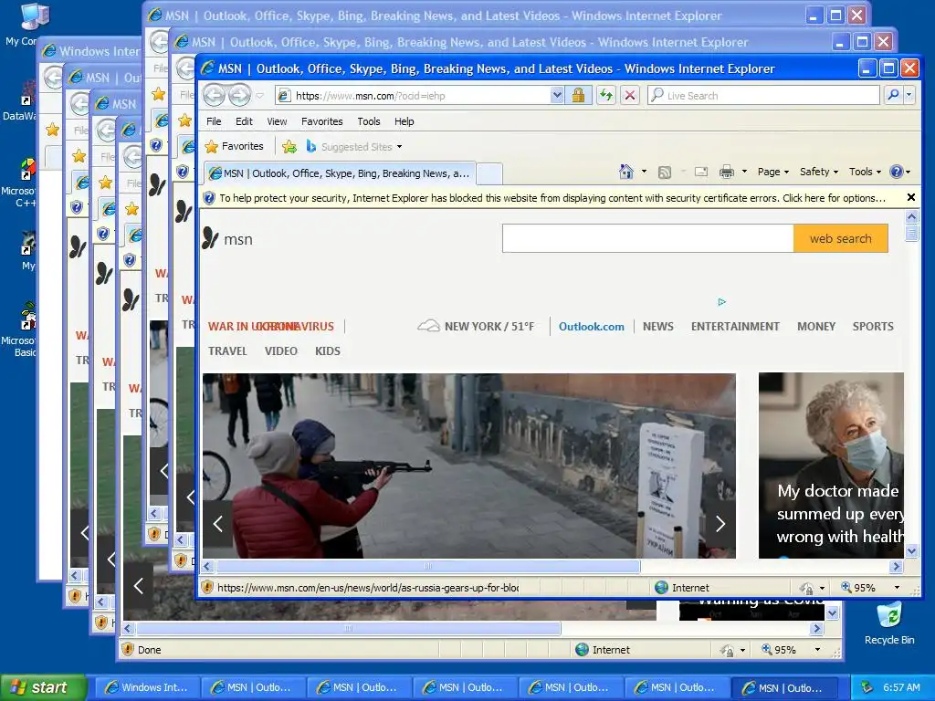Click the vertical scrollbar up arrow in front window
Viewport: 935px width, 701px height.
pos(911,216)
